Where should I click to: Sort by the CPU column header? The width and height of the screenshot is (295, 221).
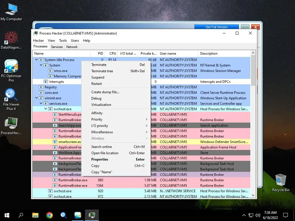point(111,54)
